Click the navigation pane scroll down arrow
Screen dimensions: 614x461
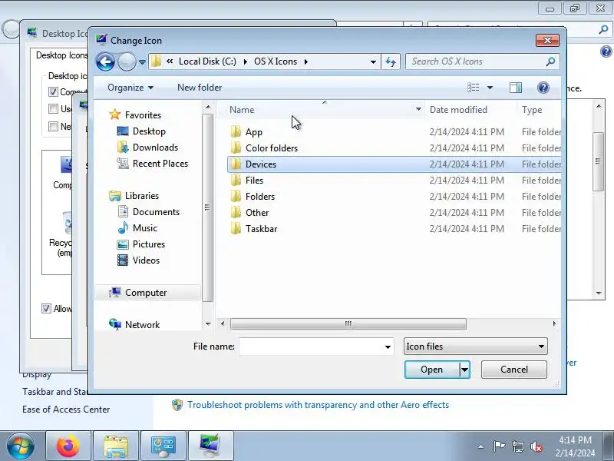tap(208, 323)
